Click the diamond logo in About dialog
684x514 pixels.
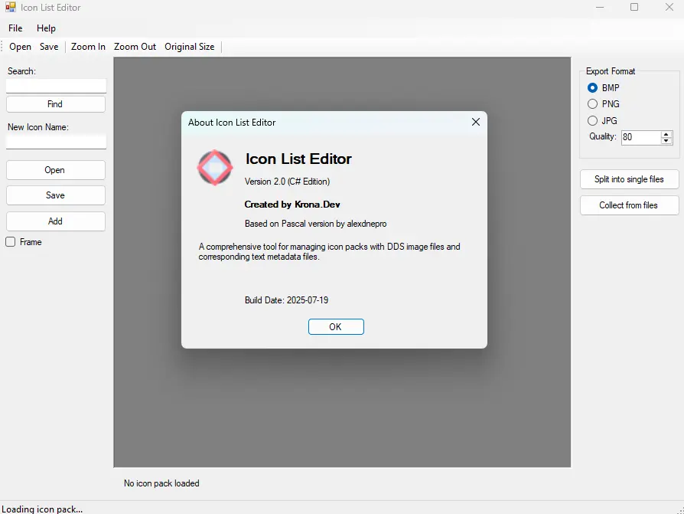pyautogui.click(x=215, y=167)
